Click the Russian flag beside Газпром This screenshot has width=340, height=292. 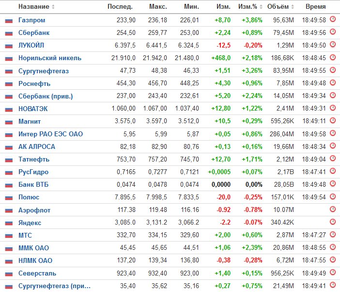pos(9,21)
